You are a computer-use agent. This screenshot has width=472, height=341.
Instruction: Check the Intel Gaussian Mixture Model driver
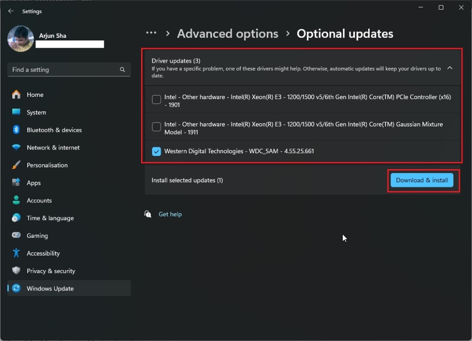[x=156, y=127]
